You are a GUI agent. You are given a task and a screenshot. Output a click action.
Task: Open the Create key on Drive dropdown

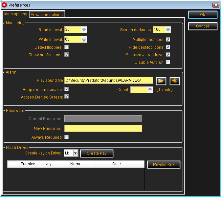pos(75,153)
